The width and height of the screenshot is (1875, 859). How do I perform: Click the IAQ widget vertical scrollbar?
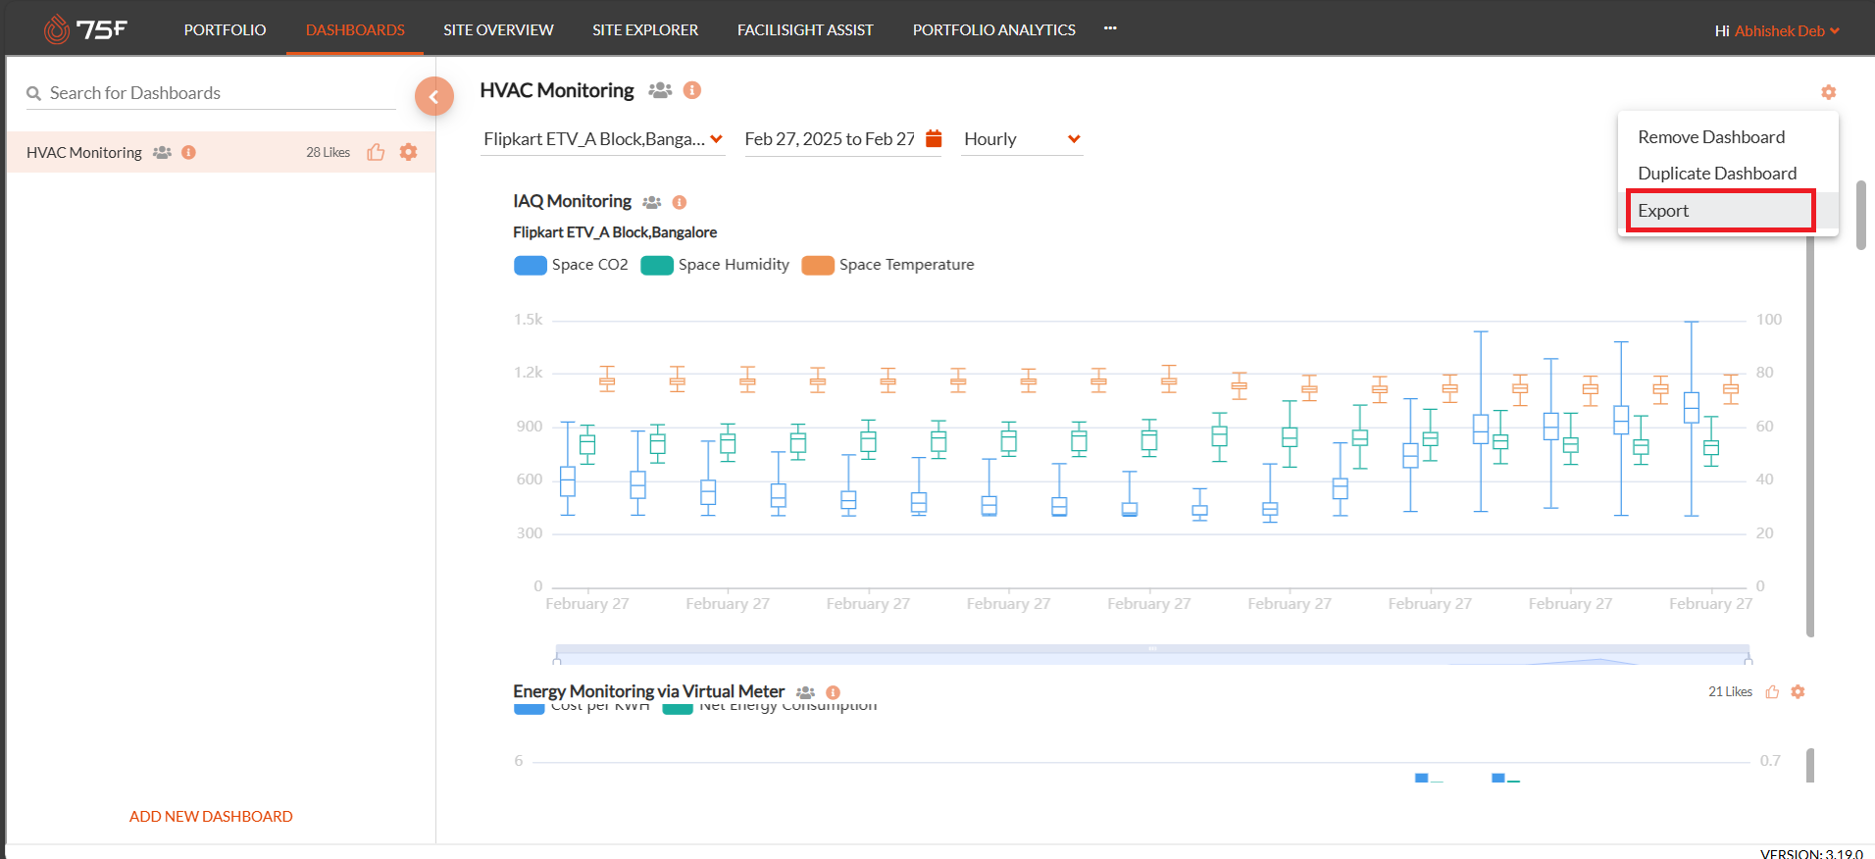point(1809,435)
